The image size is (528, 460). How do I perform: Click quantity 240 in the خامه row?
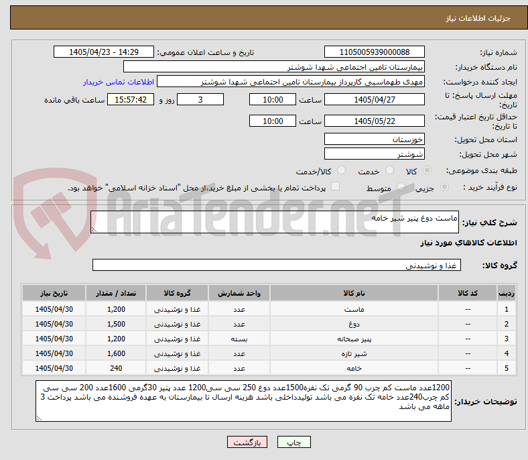tap(116, 368)
